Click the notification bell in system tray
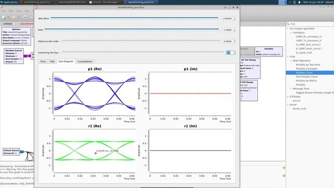 (299, 2)
